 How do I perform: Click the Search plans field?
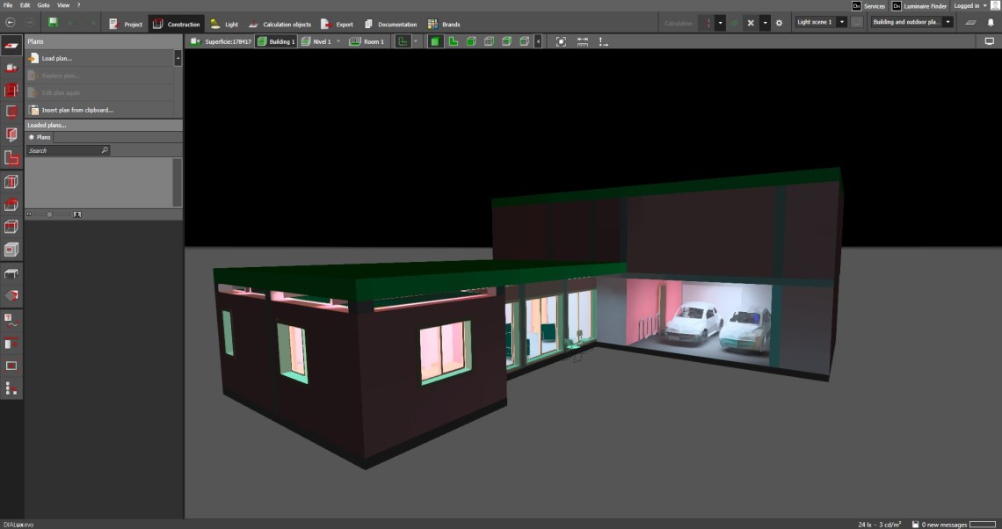pyautogui.click(x=63, y=150)
